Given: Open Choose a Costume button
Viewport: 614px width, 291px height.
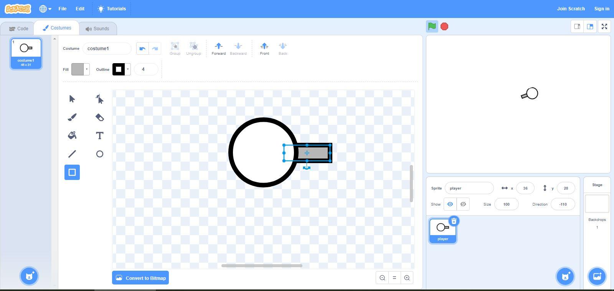Looking at the screenshot, I should click(29, 276).
